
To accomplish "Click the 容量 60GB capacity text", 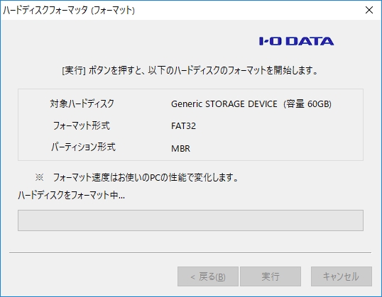I will coord(307,104).
